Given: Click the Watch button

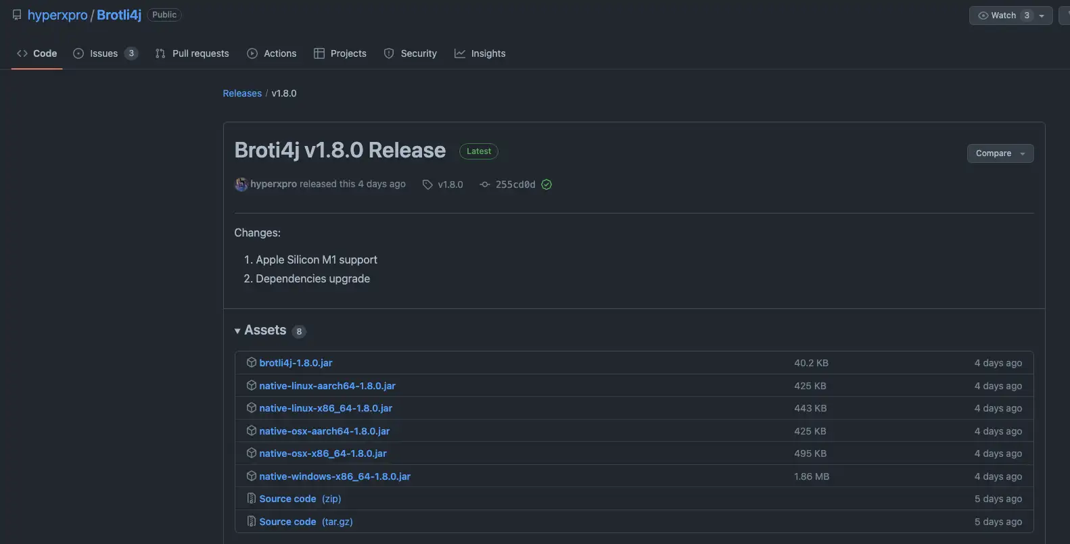Looking at the screenshot, I should tap(1010, 16).
